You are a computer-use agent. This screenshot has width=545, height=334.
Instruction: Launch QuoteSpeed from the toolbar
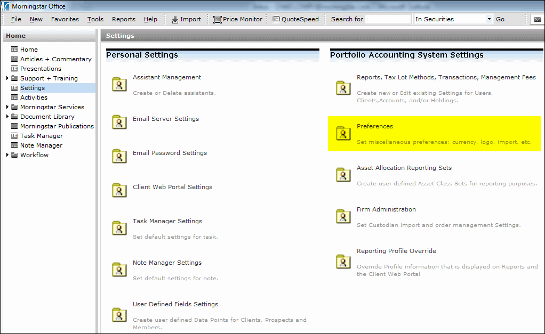coord(295,19)
